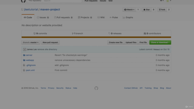
Task: Open the remove site directory commit message
Action: pos(47,49)
